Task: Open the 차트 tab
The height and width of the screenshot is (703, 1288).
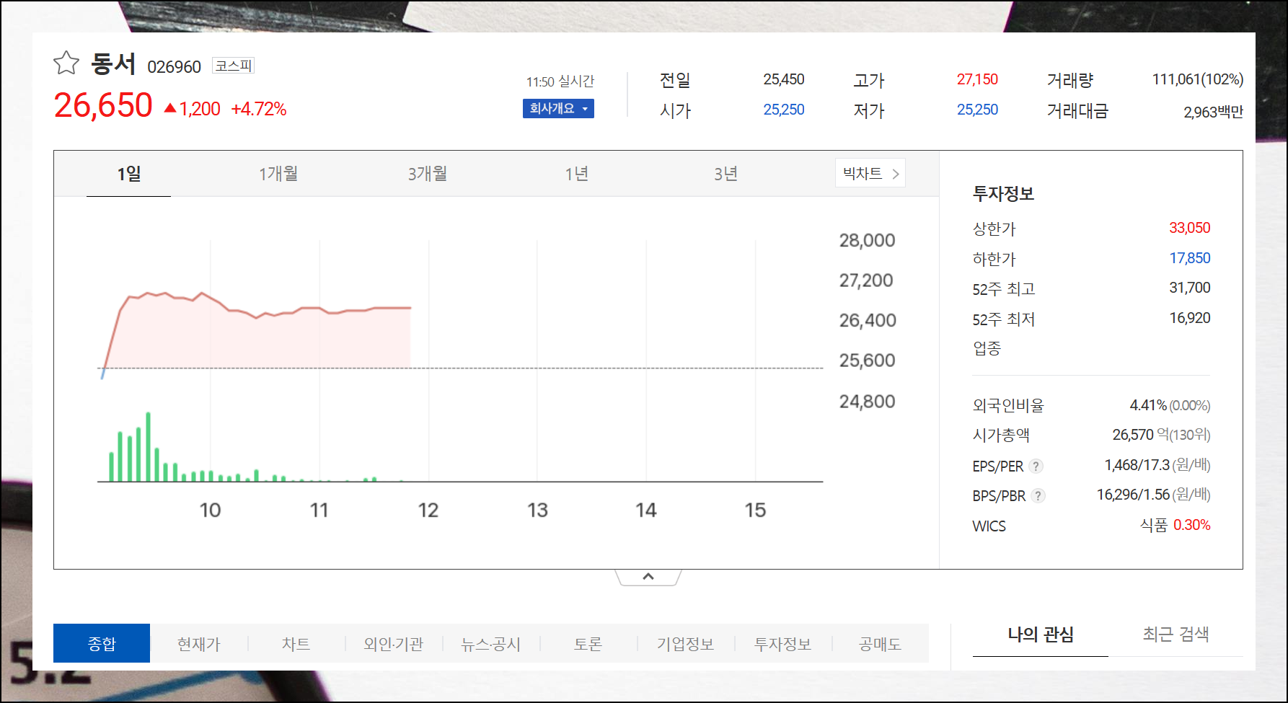Action: coord(296,643)
